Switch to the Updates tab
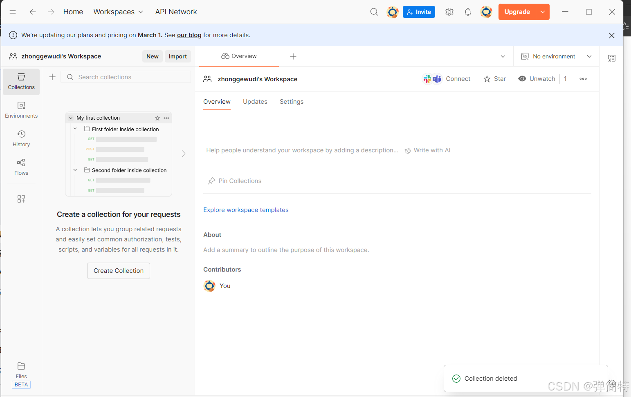The height and width of the screenshot is (397, 631). click(255, 102)
